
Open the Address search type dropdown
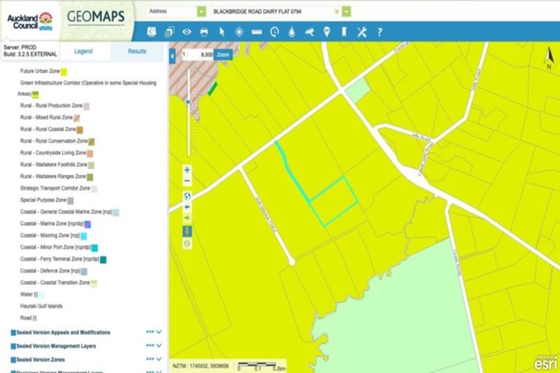pos(201,12)
